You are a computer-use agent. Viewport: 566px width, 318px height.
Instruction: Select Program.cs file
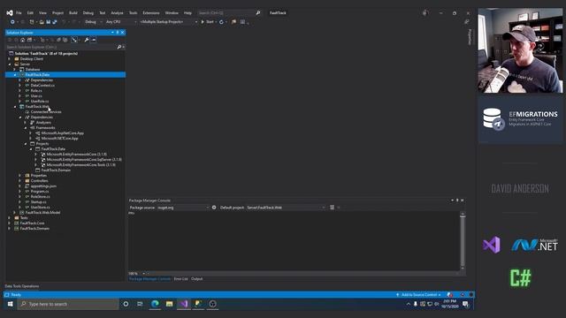40,192
